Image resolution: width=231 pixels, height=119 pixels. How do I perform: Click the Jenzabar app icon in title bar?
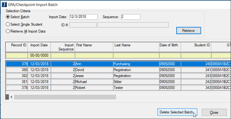click(3, 4)
